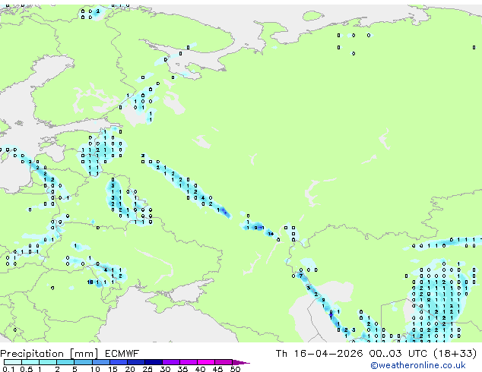The height and width of the screenshot is (372, 482).
Task: Click the '00..03 UTC' time range text
Action: [x=398, y=354]
